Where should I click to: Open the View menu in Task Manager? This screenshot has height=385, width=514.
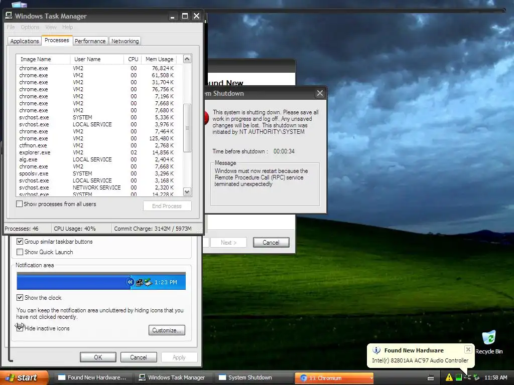coord(51,27)
